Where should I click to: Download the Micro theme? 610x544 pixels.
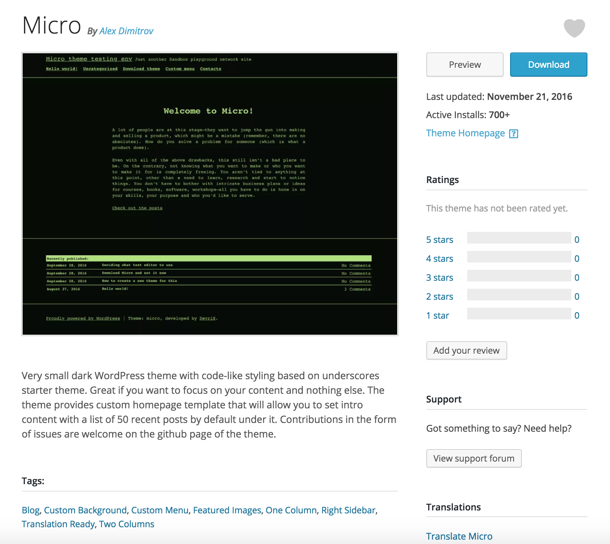(x=548, y=65)
